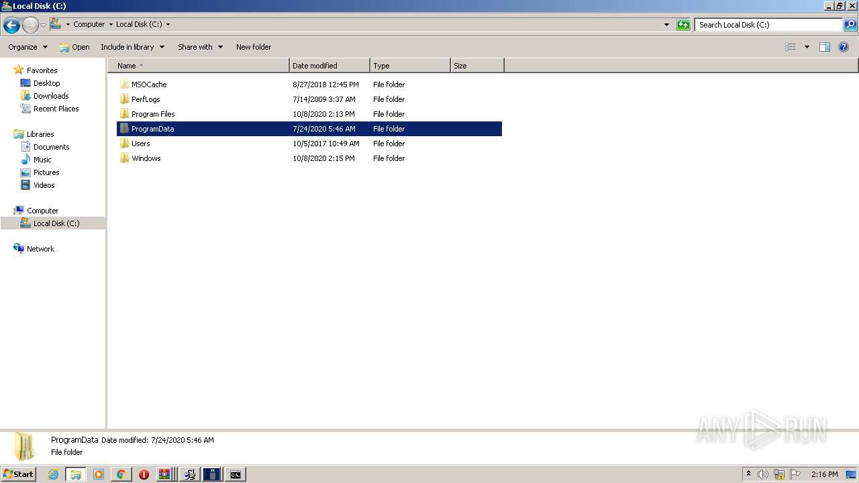Show hidden tray icons arrow
Image resolution: width=859 pixels, height=483 pixels.
click(x=748, y=474)
